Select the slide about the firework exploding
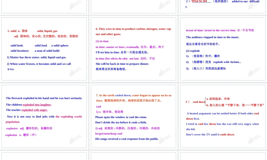 tap(44, 116)
